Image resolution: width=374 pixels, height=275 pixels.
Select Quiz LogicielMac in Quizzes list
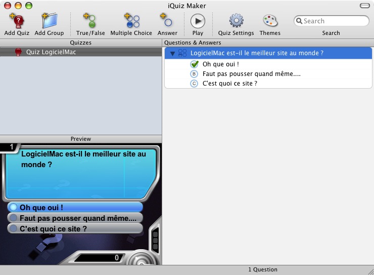tap(81, 52)
